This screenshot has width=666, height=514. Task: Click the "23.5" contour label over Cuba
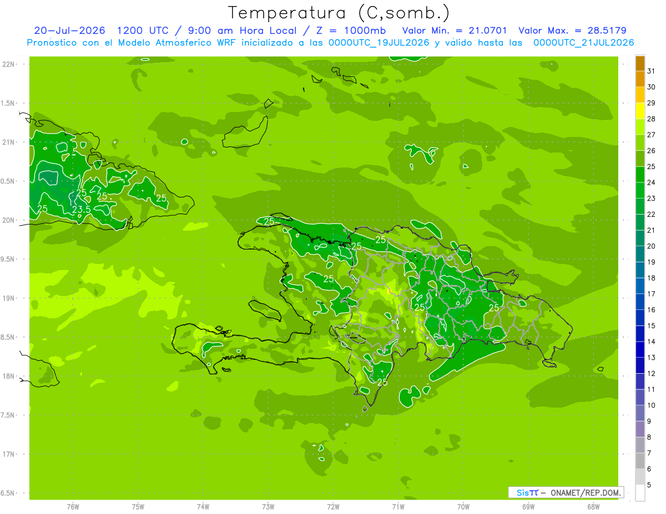pyautogui.click(x=81, y=210)
